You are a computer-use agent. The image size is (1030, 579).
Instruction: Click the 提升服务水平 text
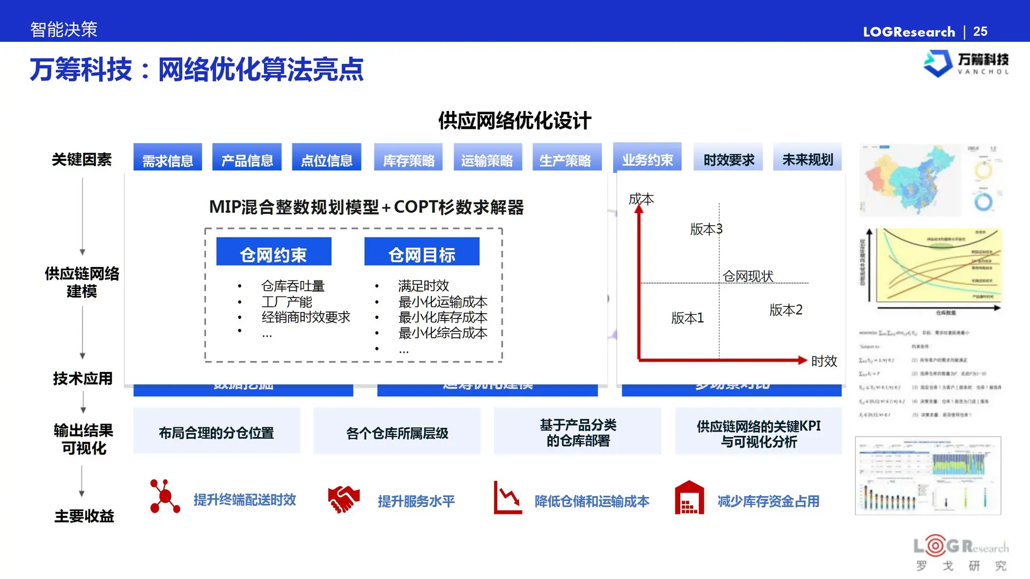point(416,501)
